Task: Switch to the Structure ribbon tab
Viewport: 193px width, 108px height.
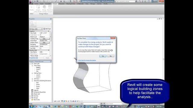Action: (x=62, y=4)
